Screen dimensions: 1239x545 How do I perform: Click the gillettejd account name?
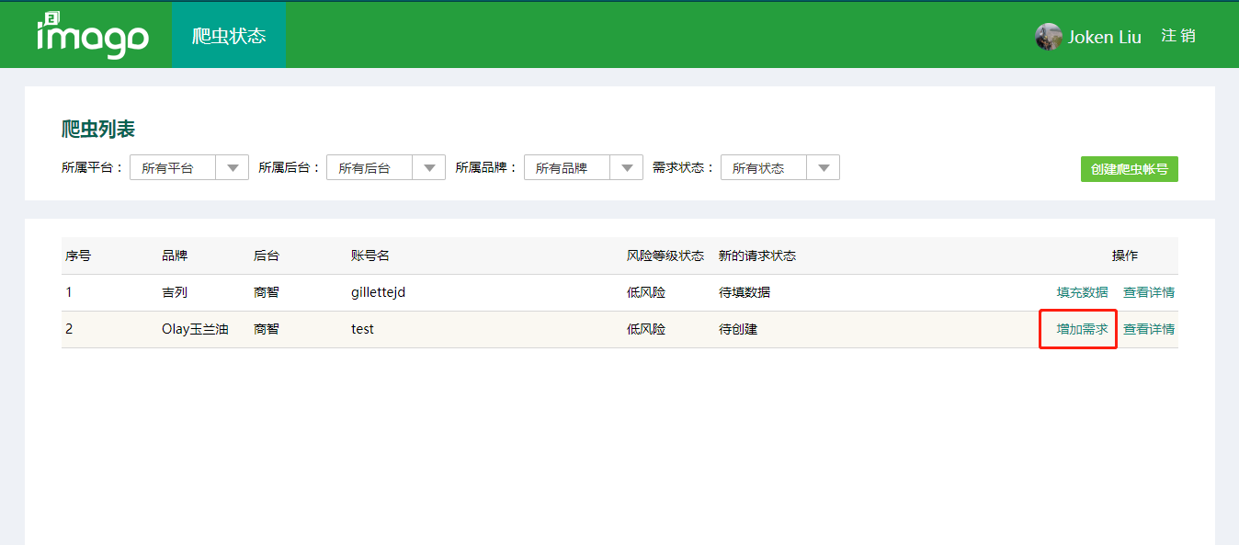click(379, 292)
